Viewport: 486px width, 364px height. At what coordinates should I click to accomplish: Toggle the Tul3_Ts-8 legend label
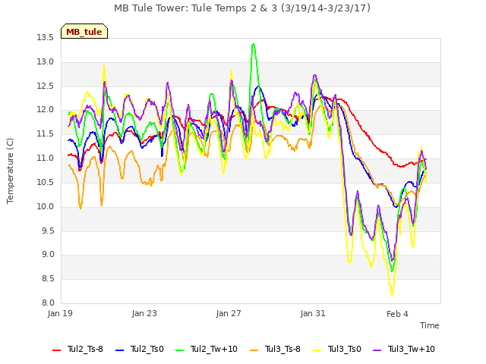click(x=282, y=350)
